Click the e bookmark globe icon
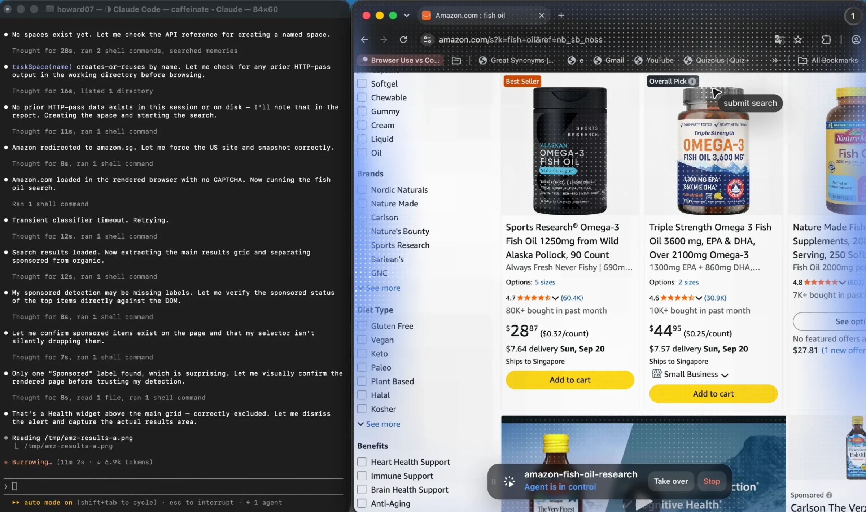866x512 pixels. click(x=571, y=60)
